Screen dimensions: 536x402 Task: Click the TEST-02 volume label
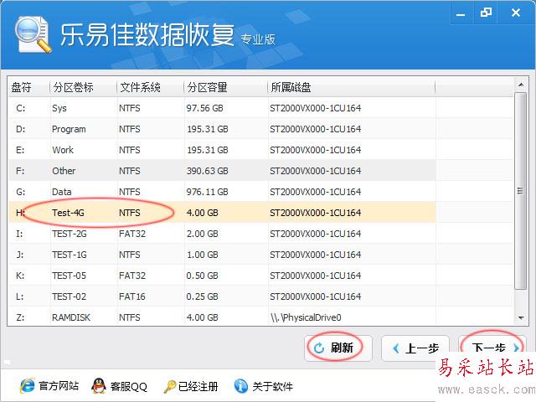tap(69, 296)
